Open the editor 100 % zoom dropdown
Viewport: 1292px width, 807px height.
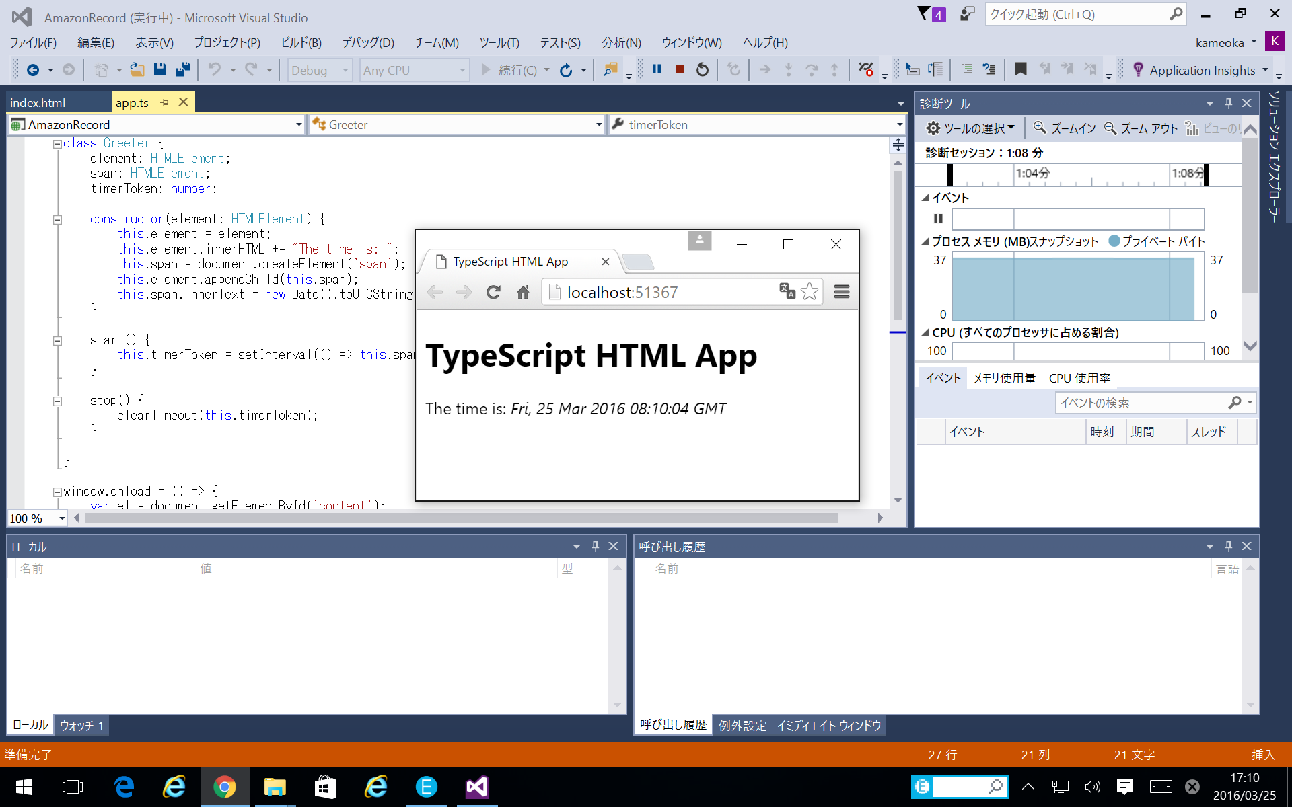(62, 518)
